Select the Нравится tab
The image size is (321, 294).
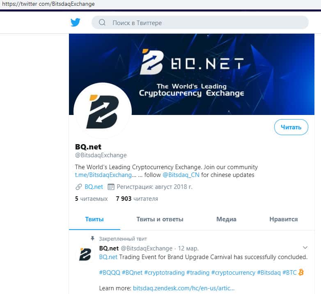pyautogui.click(x=284, y=219)
